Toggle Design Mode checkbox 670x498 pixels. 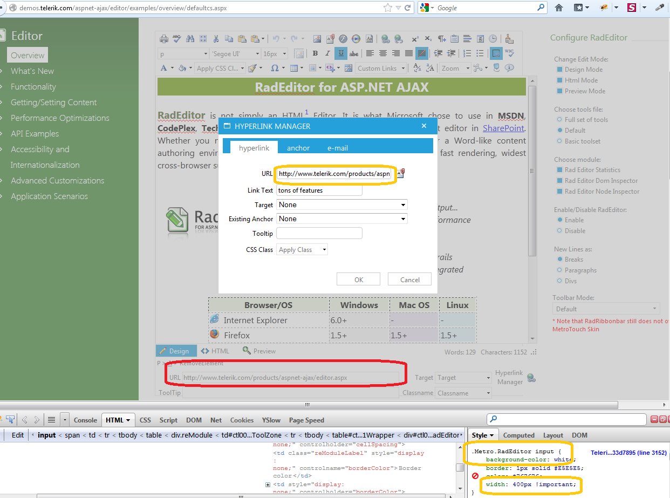[x=560, y=70]
